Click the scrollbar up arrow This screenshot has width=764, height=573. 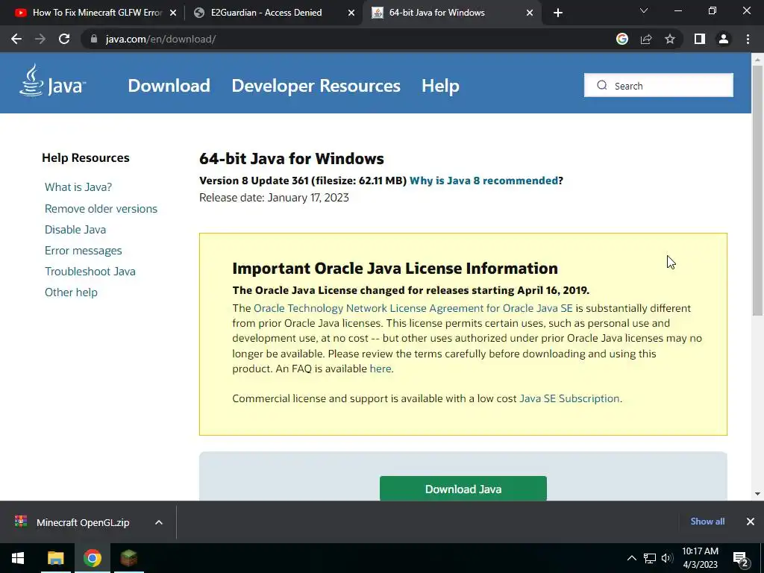(757, 60)
